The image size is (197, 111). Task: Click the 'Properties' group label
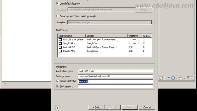pyautogui.click(x=61, y=67)
